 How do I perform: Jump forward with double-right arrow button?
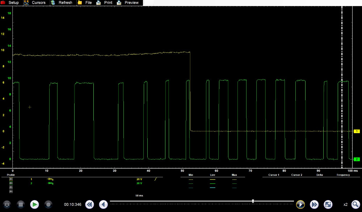point(314,204)
